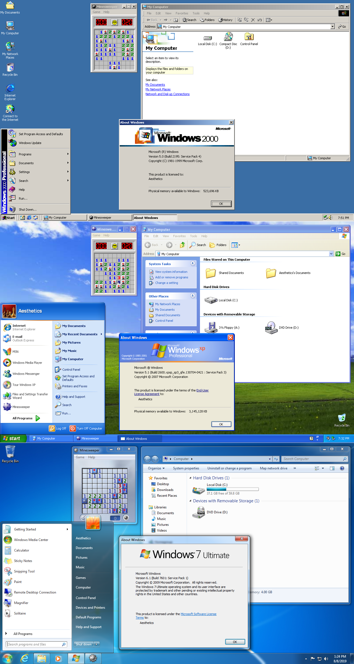Viewport: 354px width, 664px height.
Task: Launch Windows Media Player from XP Start menu
Action: point(27,363)
